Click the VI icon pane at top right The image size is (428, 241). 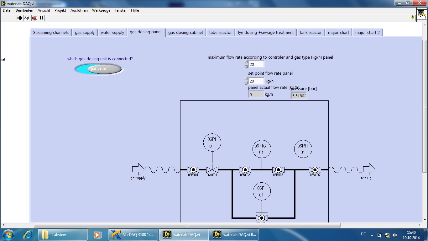coord(422,14)
